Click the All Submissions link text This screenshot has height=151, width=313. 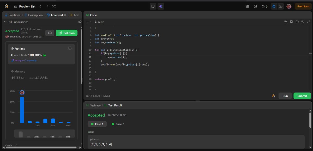coord(19,22)
